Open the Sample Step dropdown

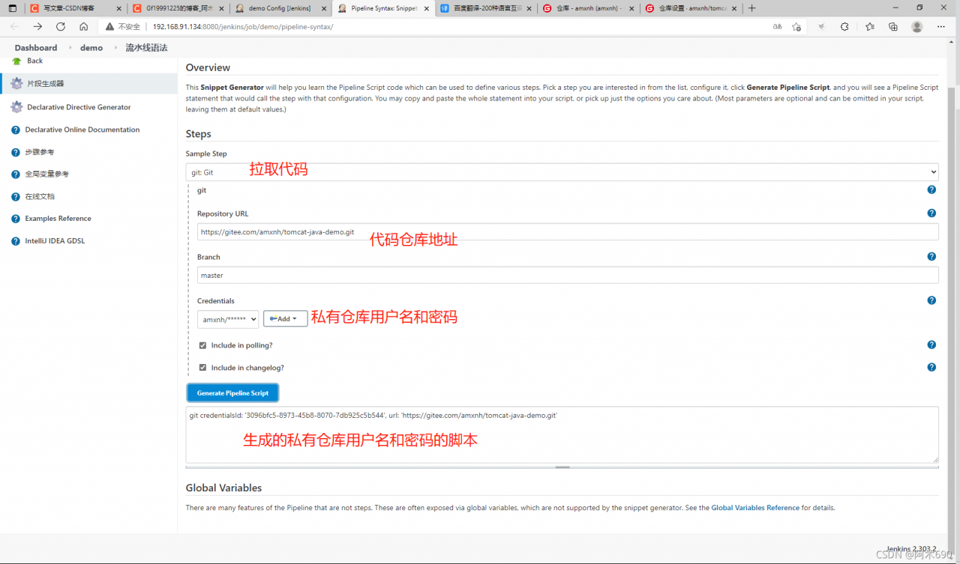[x=562, y=172]
